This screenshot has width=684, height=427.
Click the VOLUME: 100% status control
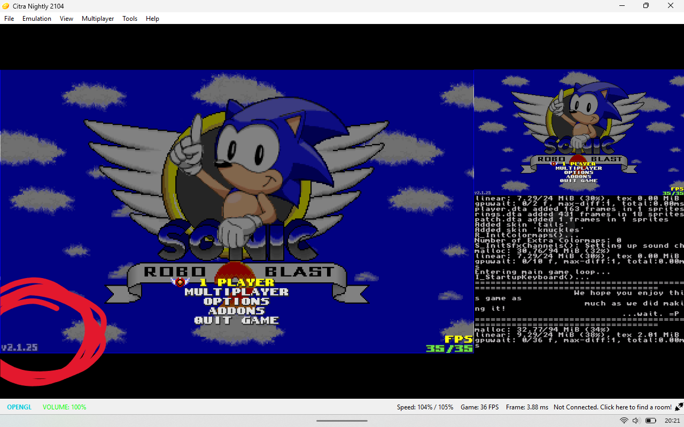(65, 407)
